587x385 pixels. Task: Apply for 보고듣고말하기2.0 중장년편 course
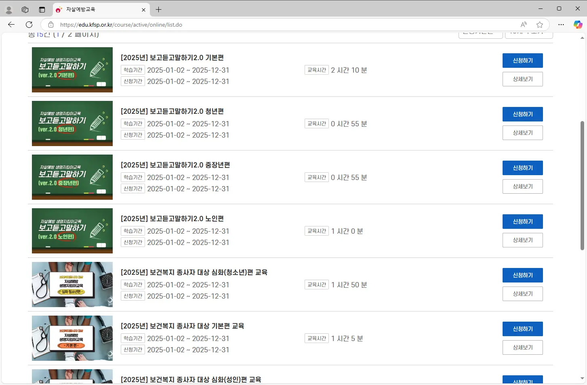[x=522, y=168]
